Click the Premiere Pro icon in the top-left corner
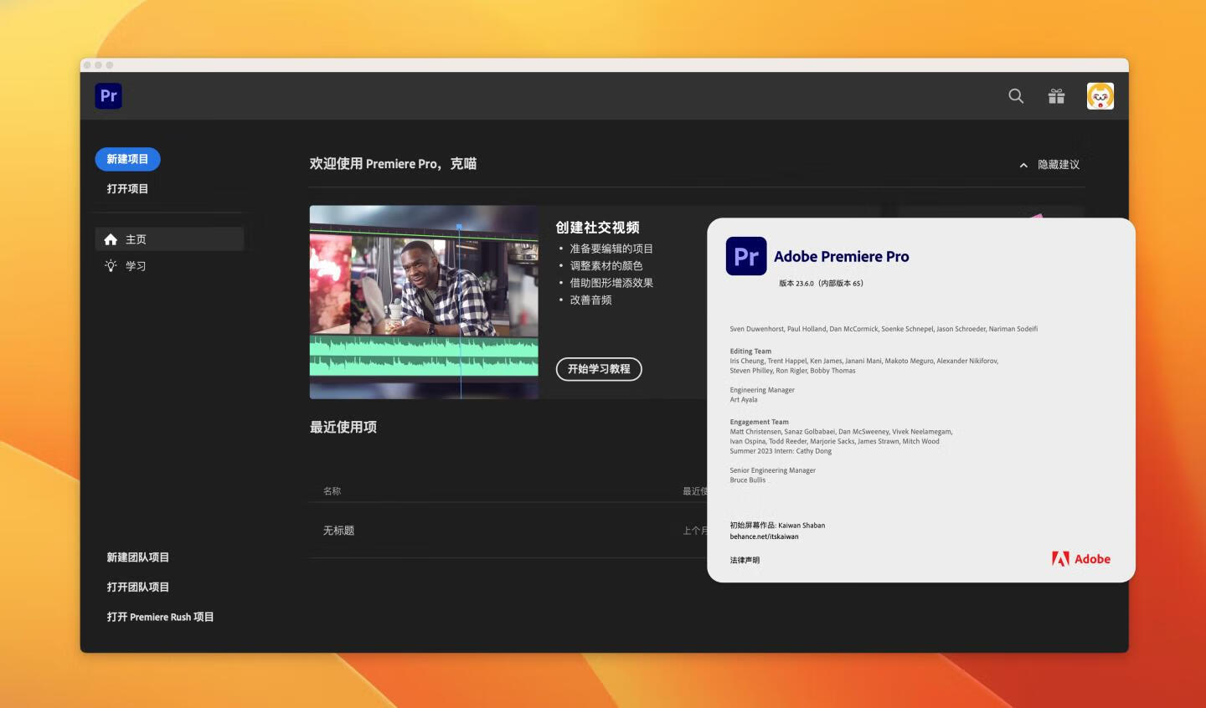This screenshot has width=1206, height=708. [x=108, y=95]
